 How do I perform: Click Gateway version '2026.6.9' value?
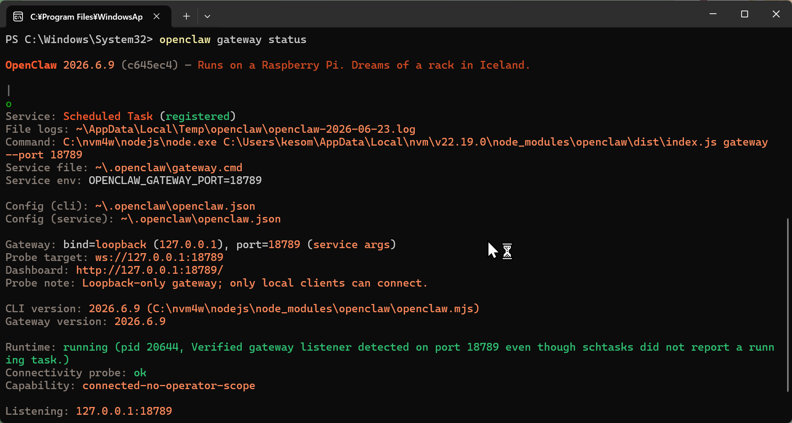coord(140,322)
